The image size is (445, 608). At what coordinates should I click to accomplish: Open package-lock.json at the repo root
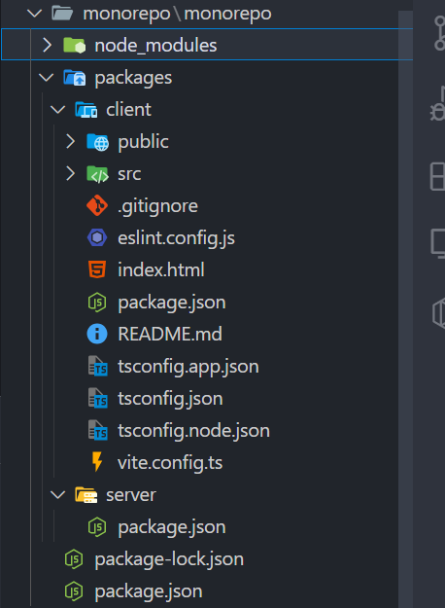[x=169, y=559]
